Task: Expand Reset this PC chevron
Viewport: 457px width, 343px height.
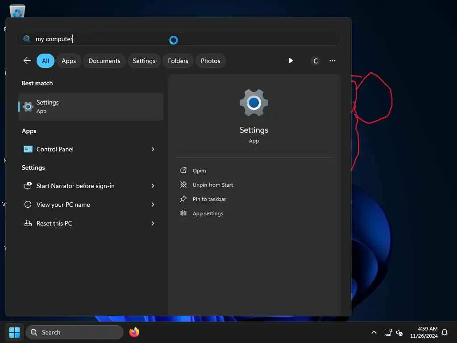Action: tap(153, 223)
